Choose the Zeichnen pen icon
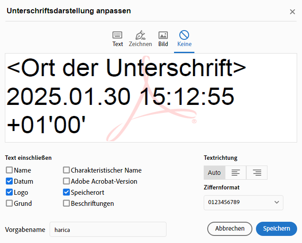The image size is (302, 243). coord(140,35)
